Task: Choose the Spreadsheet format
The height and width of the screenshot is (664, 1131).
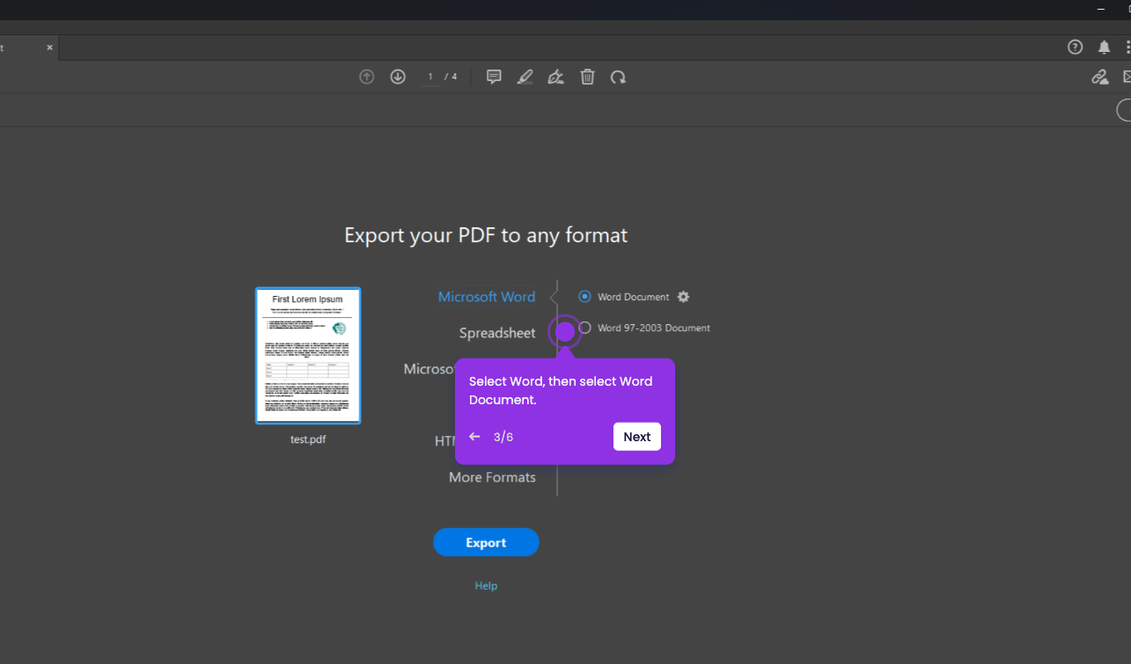Action: tap(497, 333)
